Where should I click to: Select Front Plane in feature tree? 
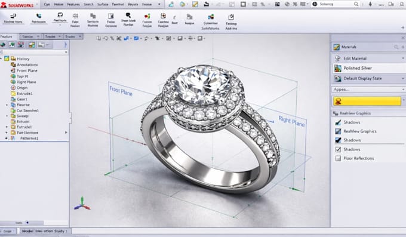(x=27, y=70)
